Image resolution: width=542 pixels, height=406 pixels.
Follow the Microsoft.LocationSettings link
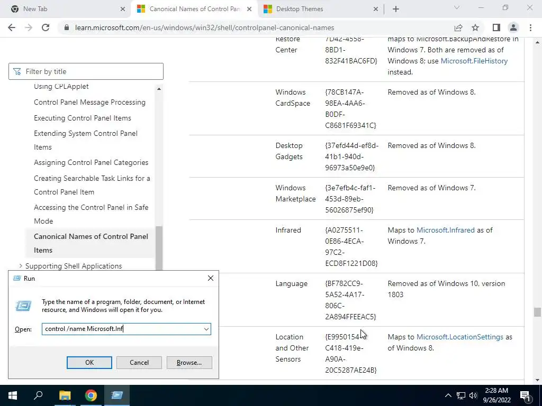click(x=460, y=337)
